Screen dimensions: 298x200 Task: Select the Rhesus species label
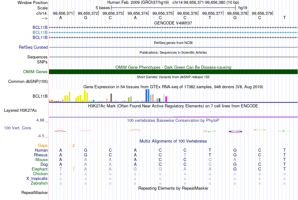(41, 155)
